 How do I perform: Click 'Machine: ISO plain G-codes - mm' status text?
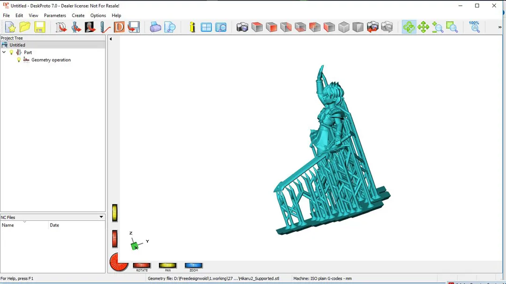(322, 278)
